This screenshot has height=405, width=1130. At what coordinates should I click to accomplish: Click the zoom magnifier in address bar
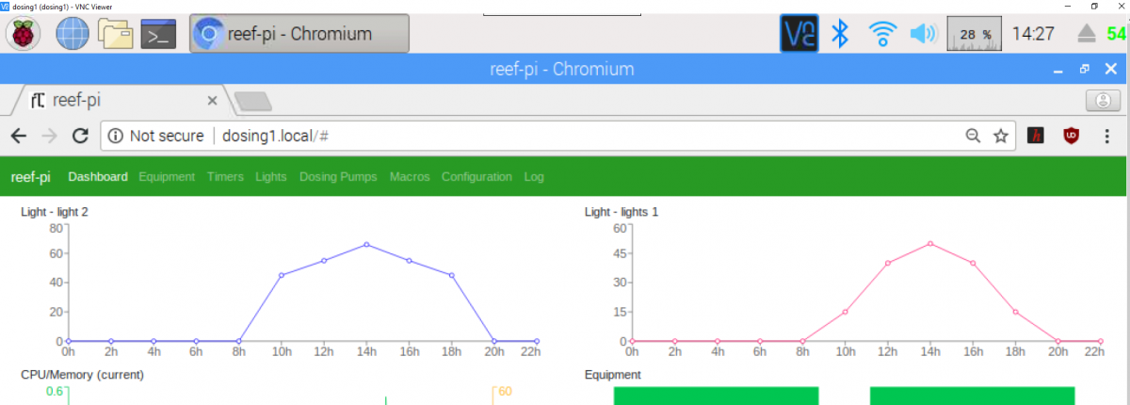[x=974, y=137]
